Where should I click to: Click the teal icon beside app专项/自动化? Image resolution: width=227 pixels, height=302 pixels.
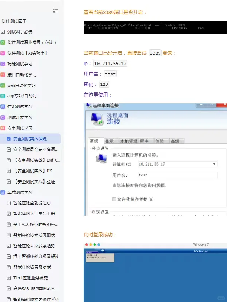(x=3, y=96)
